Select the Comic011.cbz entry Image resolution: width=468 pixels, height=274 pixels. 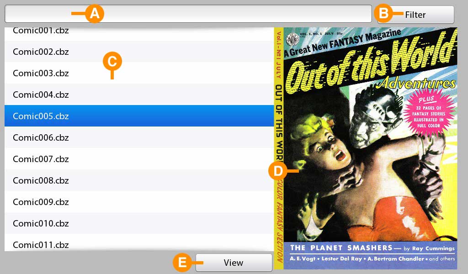[139, 242]
